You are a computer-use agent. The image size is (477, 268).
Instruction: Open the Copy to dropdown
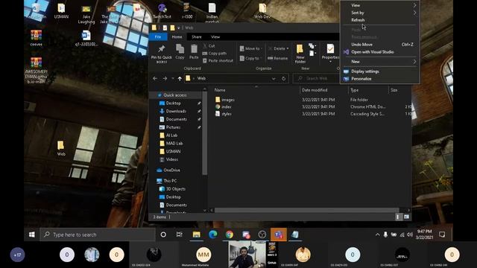pyautogui.click(x=250, y=58)
